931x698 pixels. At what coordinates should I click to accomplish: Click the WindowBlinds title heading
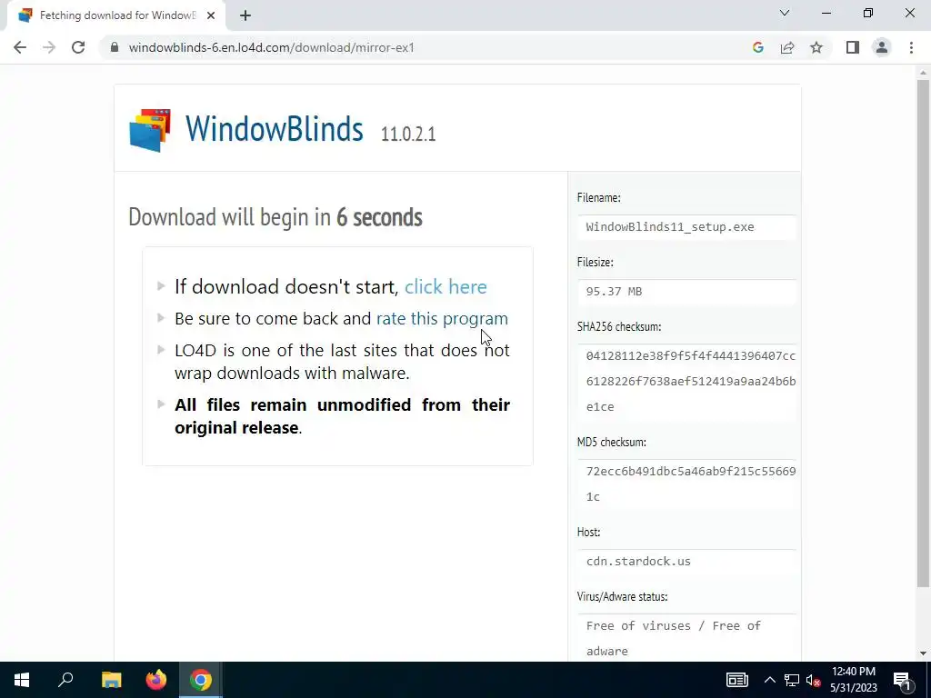[x=274, y=128]
